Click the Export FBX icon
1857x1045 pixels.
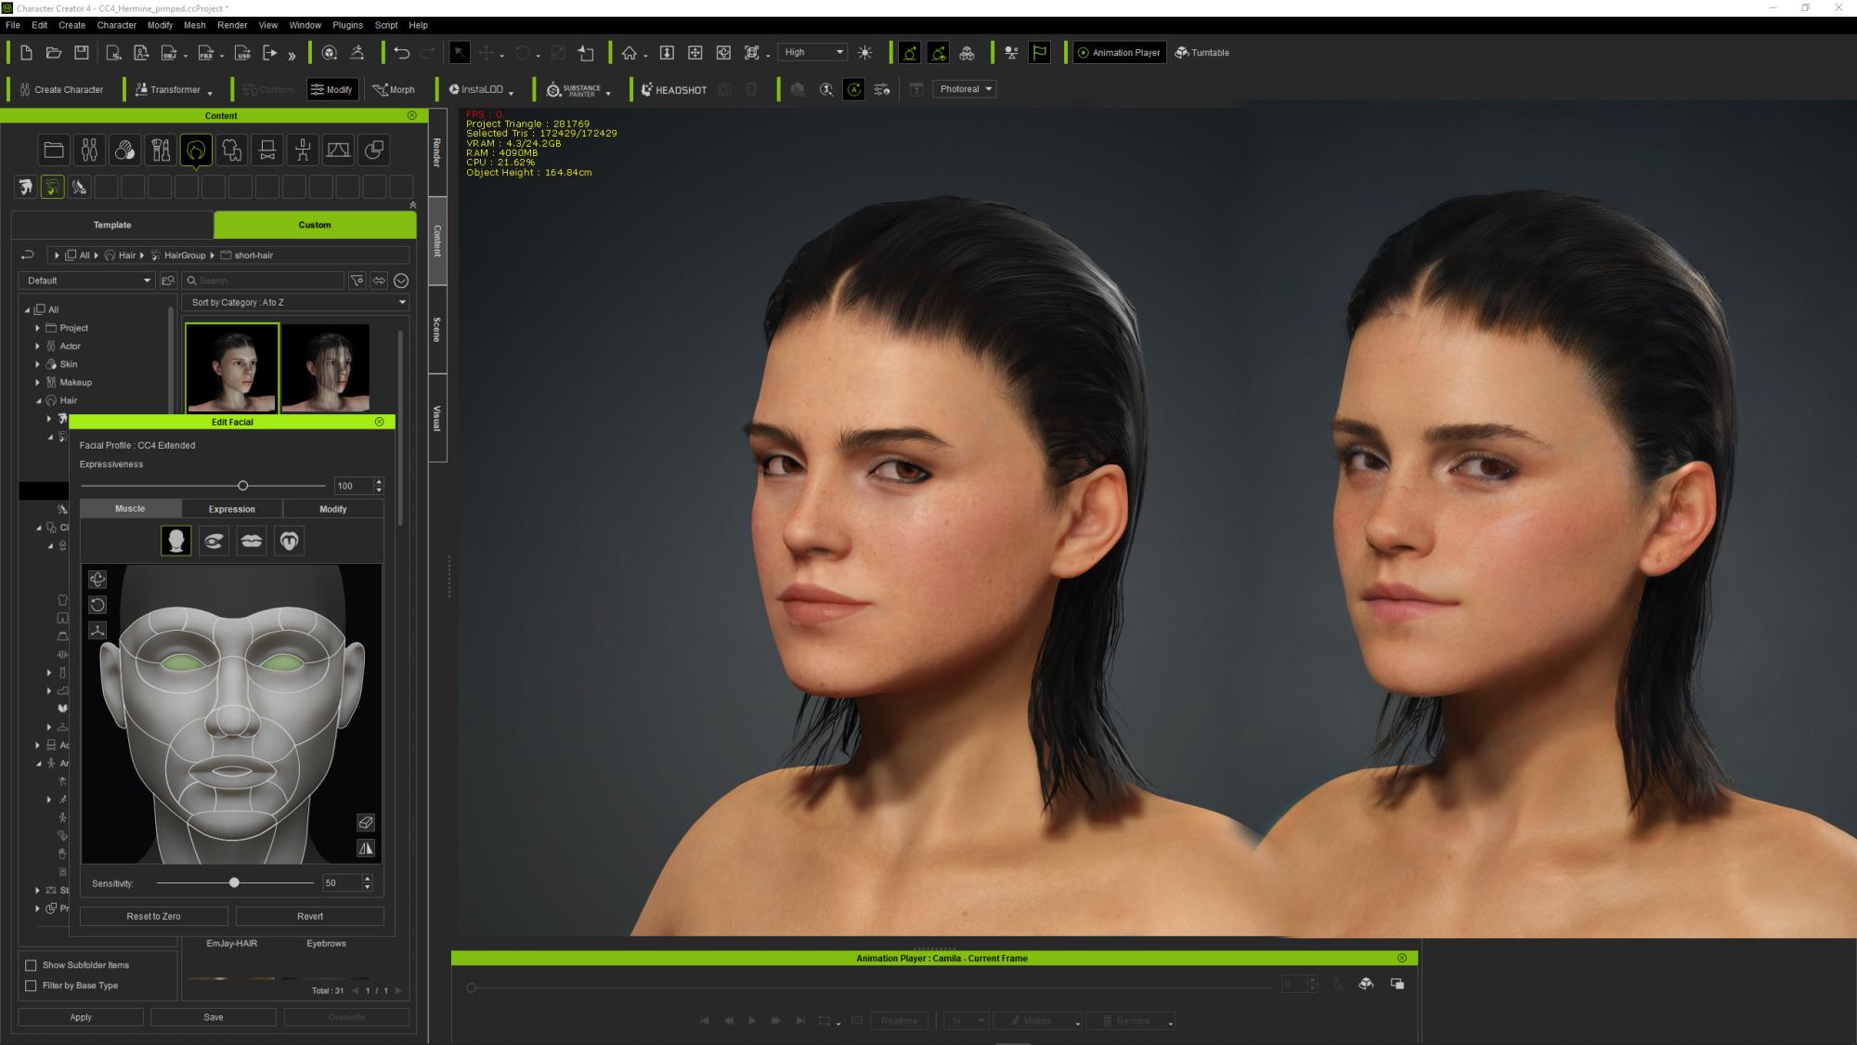pos(206,53)
